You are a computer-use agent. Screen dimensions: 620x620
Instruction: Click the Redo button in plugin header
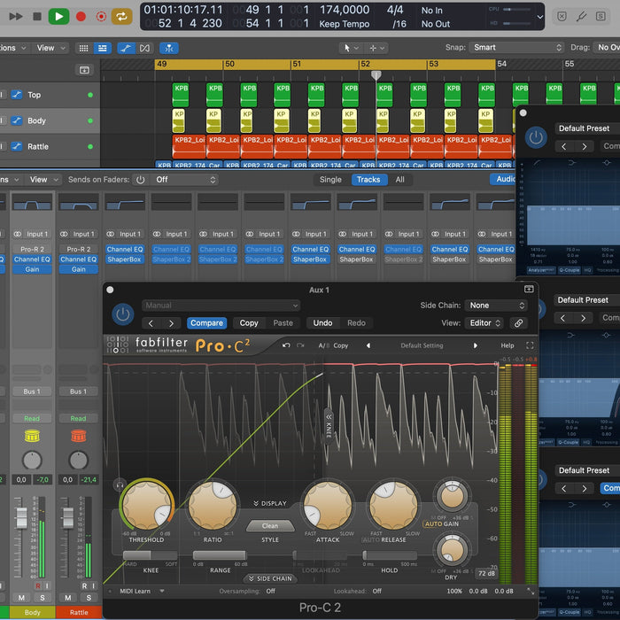356,323
